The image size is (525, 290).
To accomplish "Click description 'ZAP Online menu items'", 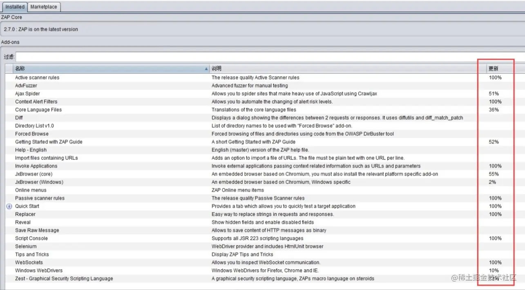I will point(238,190).
